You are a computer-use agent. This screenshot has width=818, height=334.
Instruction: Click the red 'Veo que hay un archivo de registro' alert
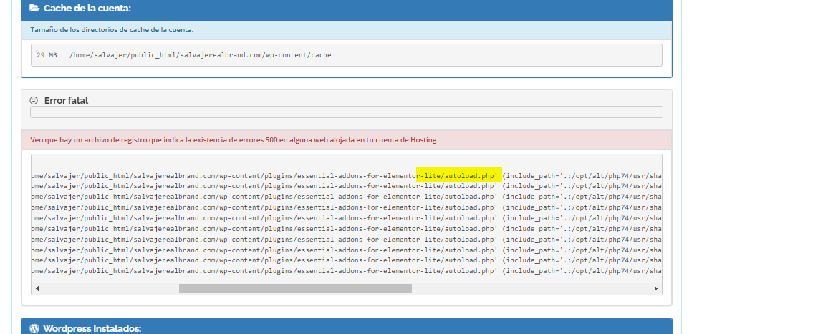[347, 140]
